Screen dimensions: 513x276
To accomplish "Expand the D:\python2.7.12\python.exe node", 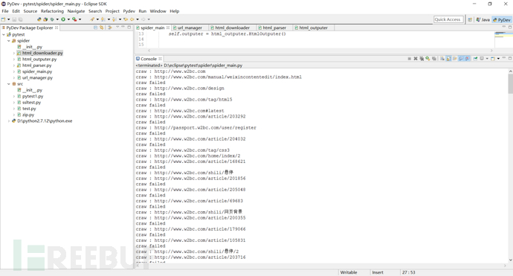I will (x=9, y=121).
